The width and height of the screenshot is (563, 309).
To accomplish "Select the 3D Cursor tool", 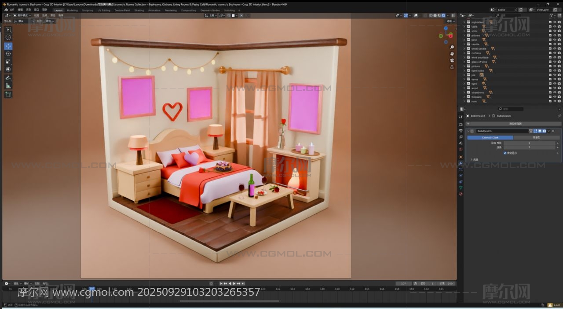I will point(8,37).
